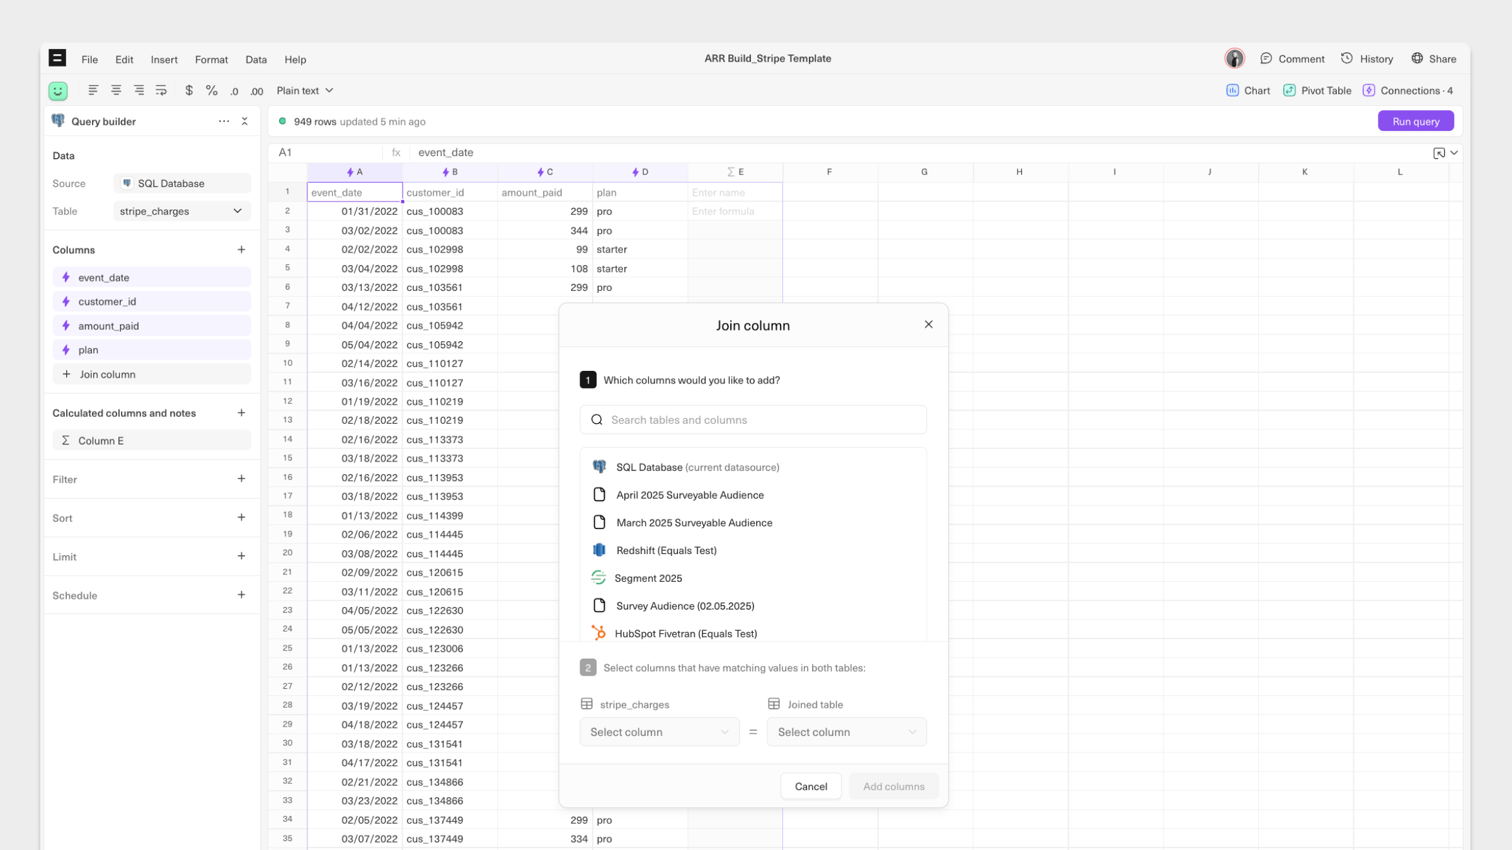The image size is (1512, 850).
Task: Open Plain text format dropdown
Action: point(305,91)
